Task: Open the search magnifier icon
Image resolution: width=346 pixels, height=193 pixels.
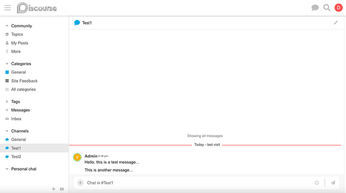Action: (327, 7)
